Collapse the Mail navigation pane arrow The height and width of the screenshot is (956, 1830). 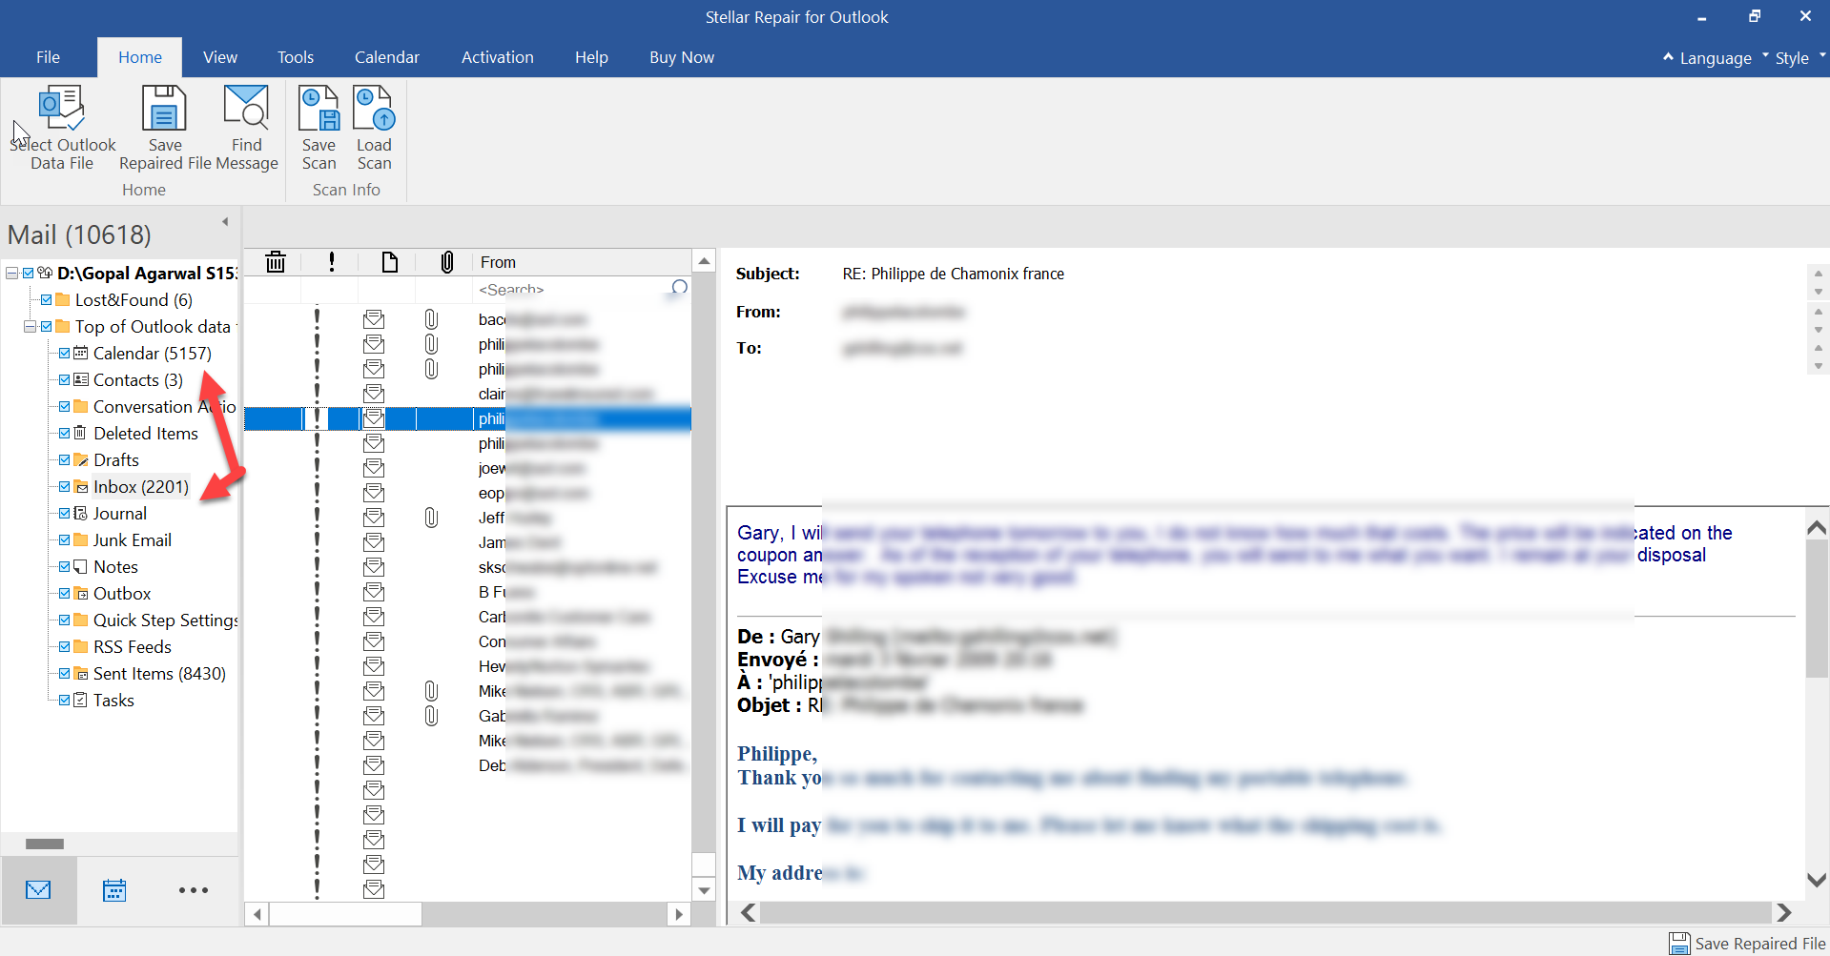coord(225,222)
